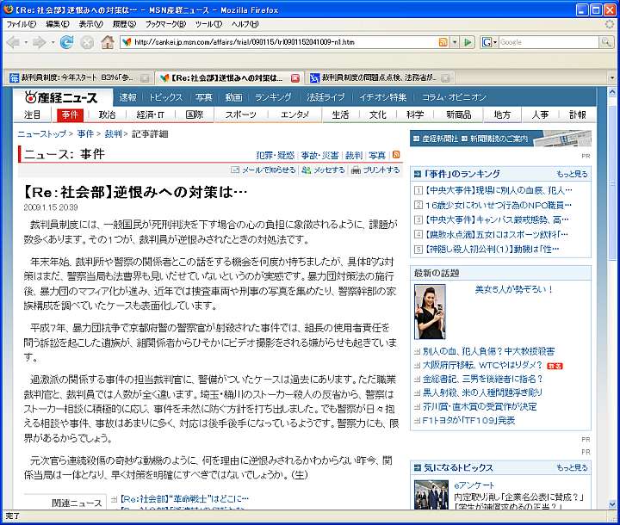Screen dimensions: 620x525
Task: Open the tab list dropdown arrow
Action: point(609,77)
